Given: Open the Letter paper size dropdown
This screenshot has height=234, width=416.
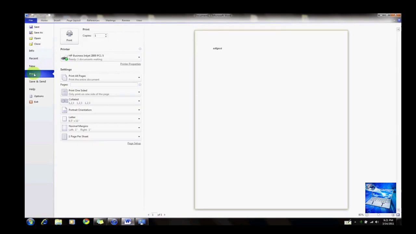Looking at the screenshot, I should [x=101, y=119].
